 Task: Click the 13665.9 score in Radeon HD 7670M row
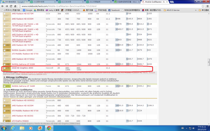(x=119, y=45)
